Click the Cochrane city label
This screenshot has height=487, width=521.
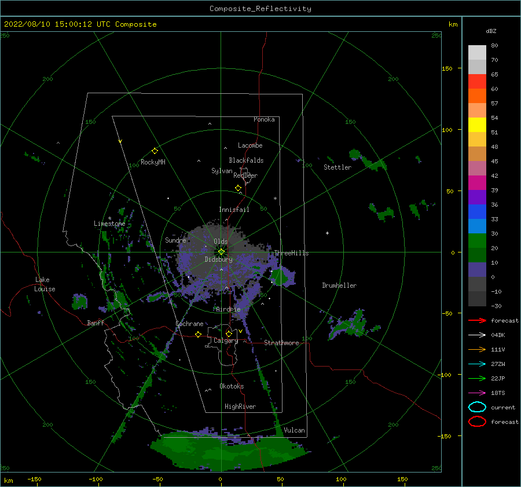pos(189,324)
